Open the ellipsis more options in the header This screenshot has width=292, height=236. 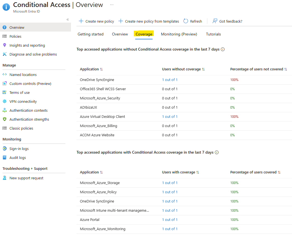click(x=112, y=5)
